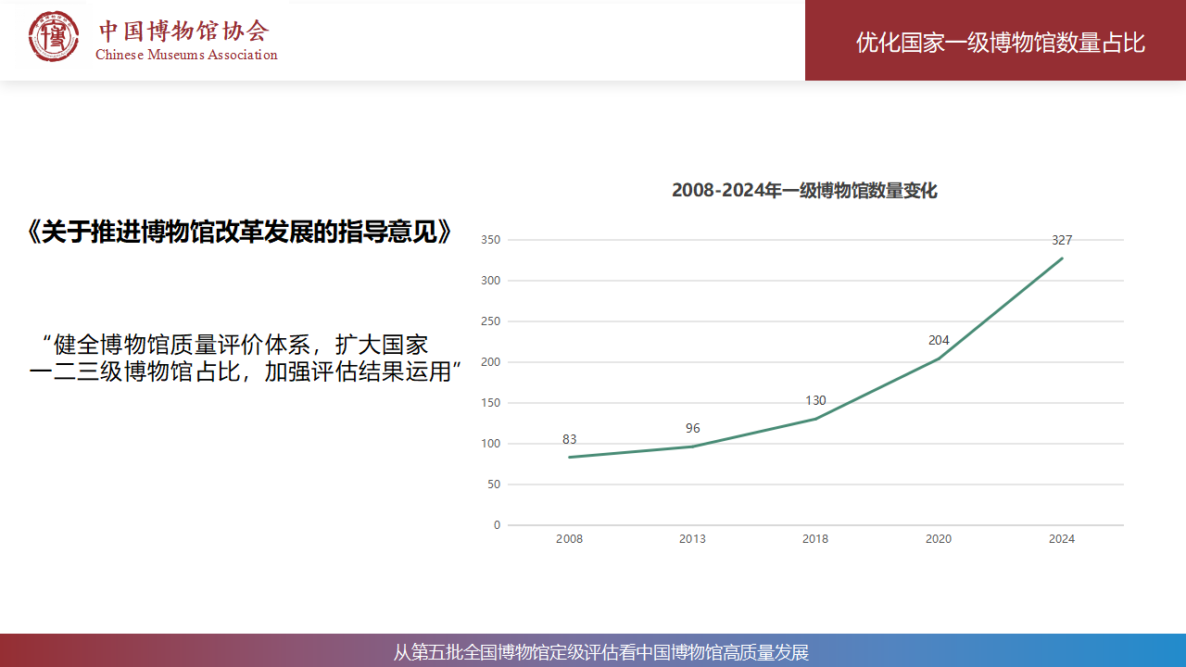Click the 'Chinese Museums Association' English caption

186,55
